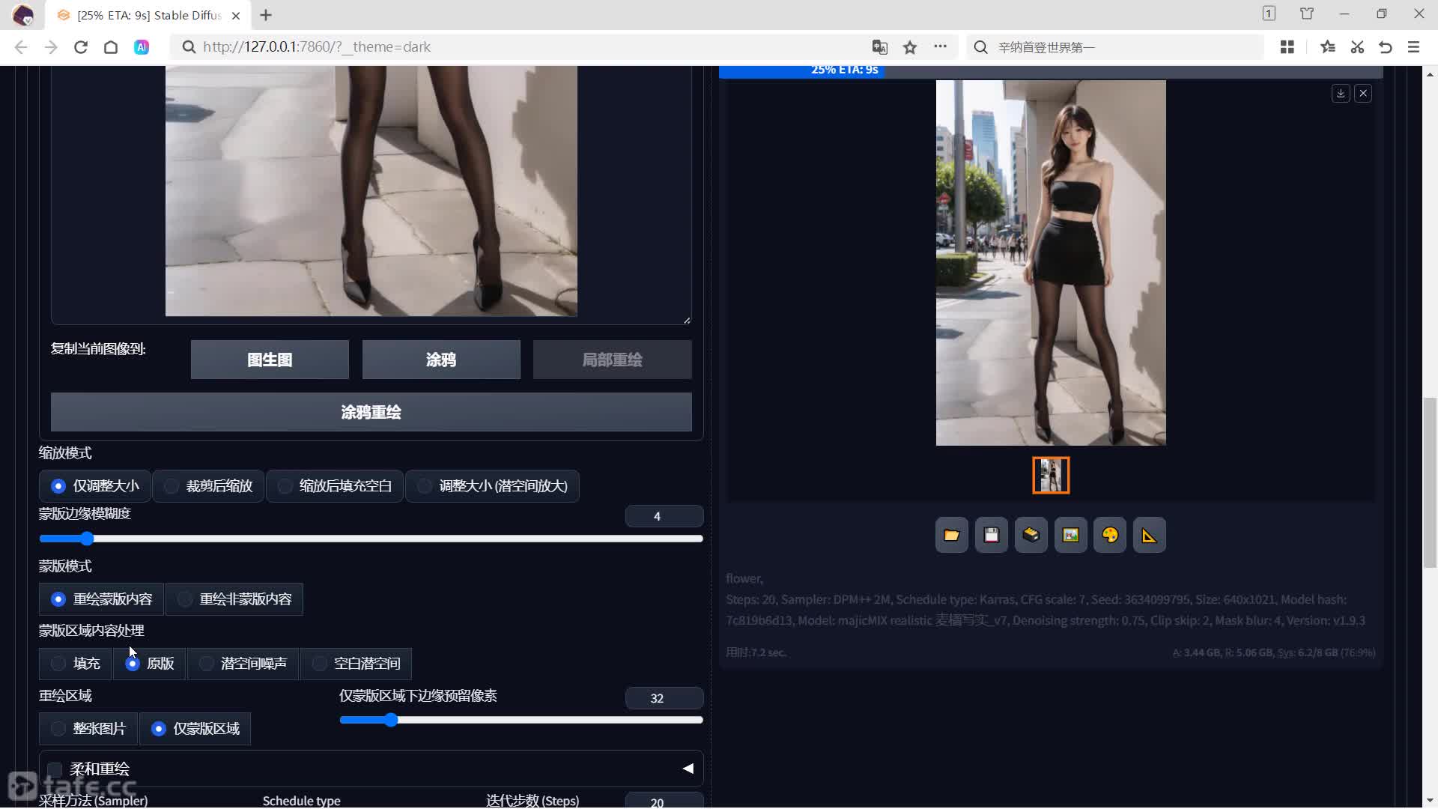Close the image preview with the X icon
The height and width of the screenshot is (809, 1438).
click(1363, 94)
